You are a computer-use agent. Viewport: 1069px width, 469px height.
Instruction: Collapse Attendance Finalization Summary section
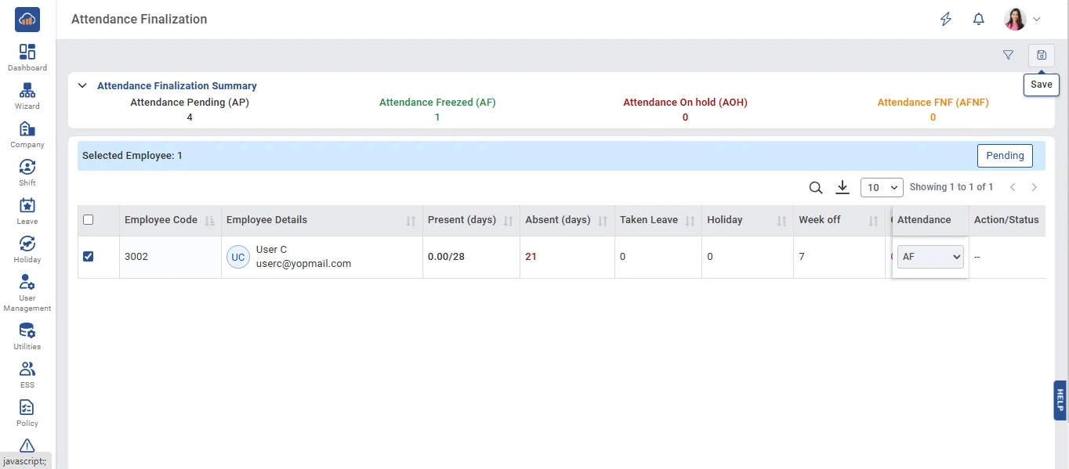82,86
